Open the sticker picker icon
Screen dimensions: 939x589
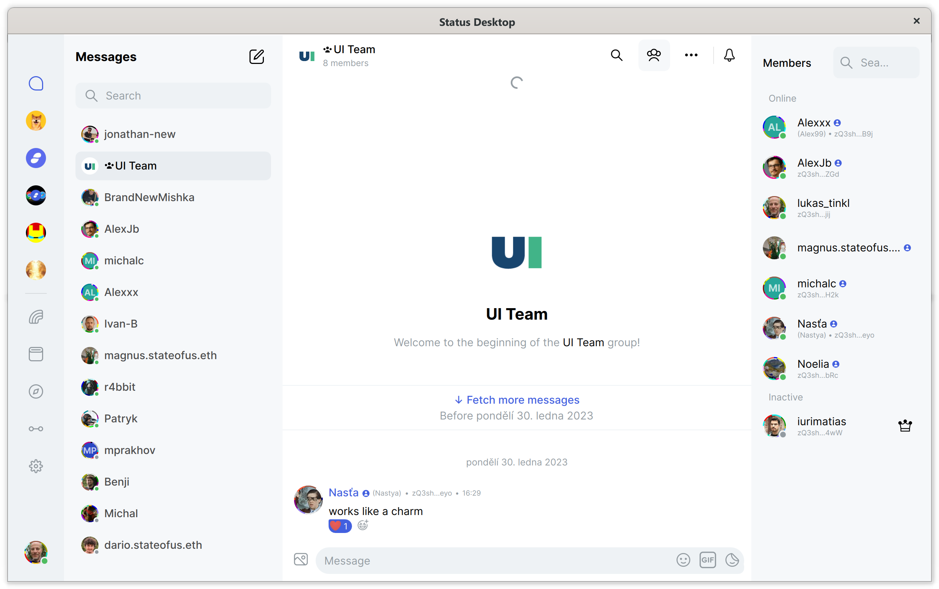coord(732,560)
